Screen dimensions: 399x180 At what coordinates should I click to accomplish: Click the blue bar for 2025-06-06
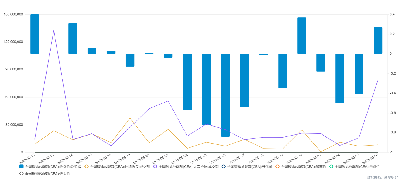(x=378, y=40)
